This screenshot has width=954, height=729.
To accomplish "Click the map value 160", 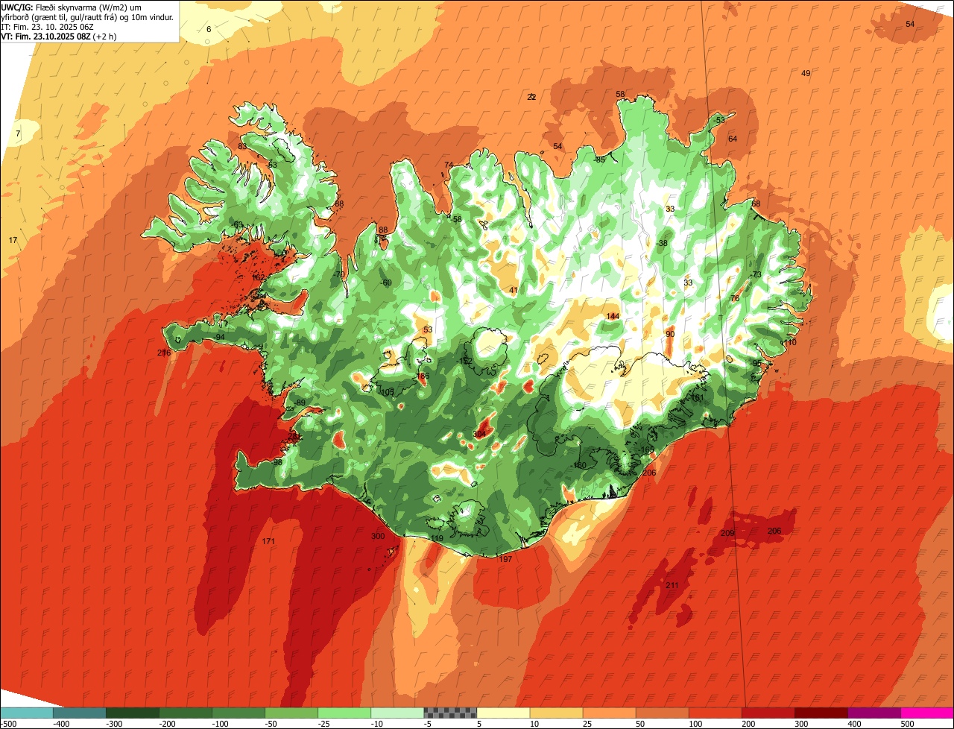I will (580, 465).
